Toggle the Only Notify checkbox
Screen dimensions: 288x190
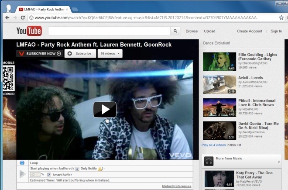pyautogui.click(x=77, y=169)
